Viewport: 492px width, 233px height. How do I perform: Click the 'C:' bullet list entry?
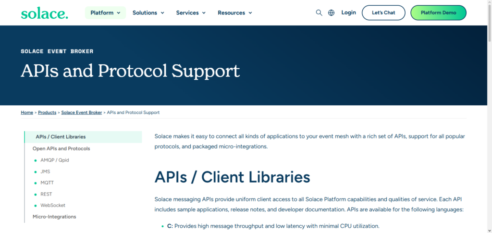(x=273, y=226)
